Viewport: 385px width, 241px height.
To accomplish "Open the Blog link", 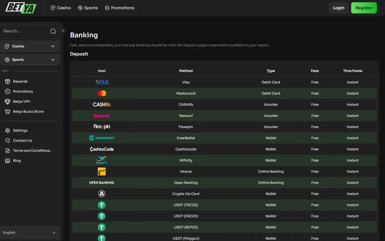I will click(17, 161).
